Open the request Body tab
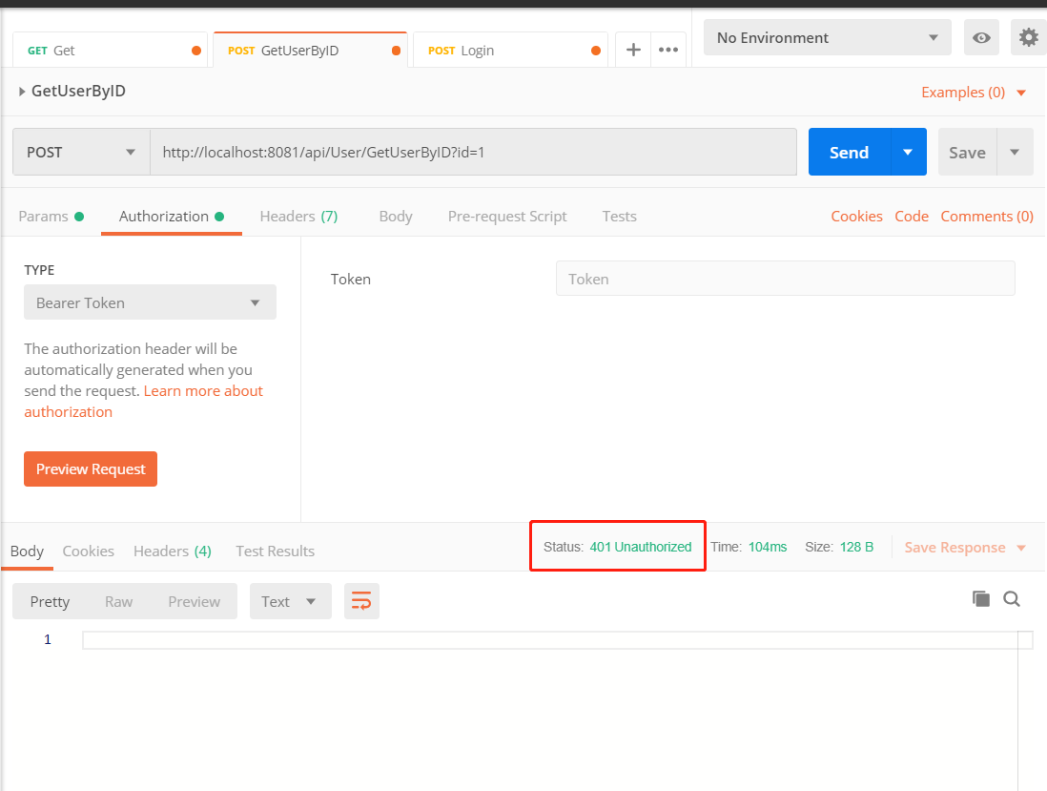 point(396,217)
